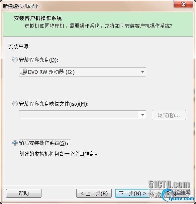The height and width of the screenshot is (204, 196).
Task: Click the DVD drive icon in the drive combo box
Action: pos(23,72)
